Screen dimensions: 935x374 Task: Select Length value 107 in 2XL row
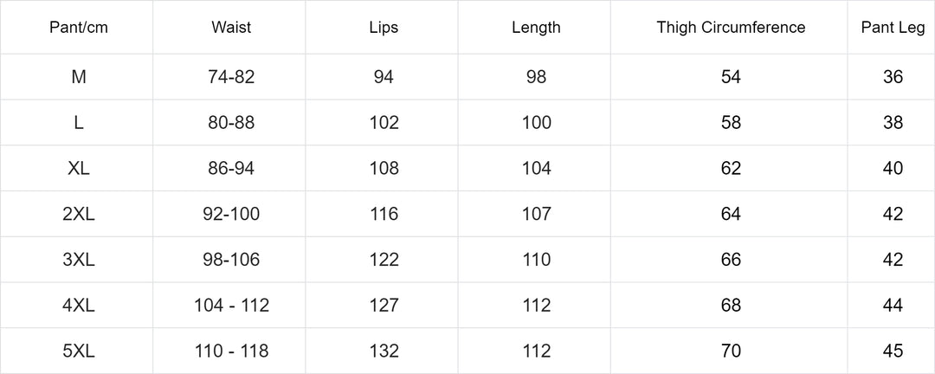536,214
